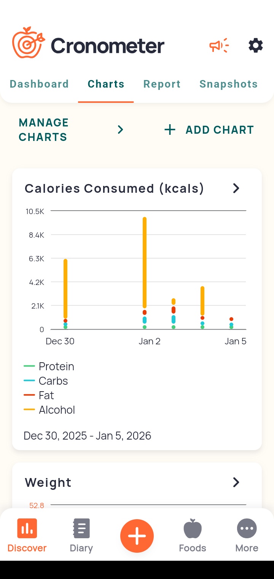Tap the Protein legend color line
This screenshot has width=274, height=579.
point(29,366)
